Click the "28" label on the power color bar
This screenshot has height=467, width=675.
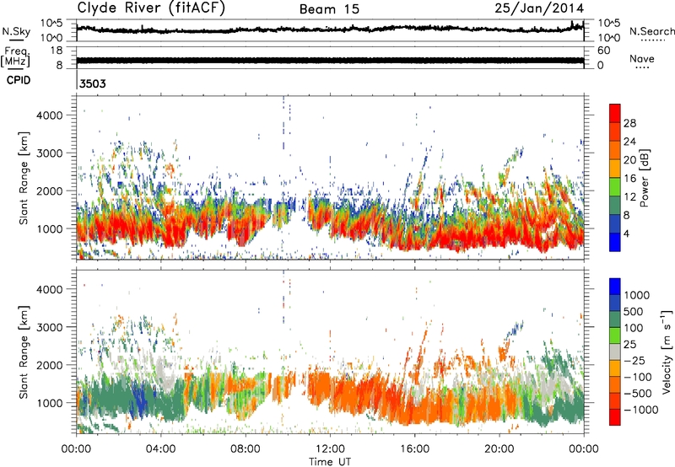(x=629, y=123)
